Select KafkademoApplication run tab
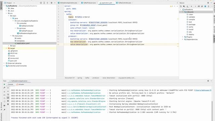 (19, 81)
